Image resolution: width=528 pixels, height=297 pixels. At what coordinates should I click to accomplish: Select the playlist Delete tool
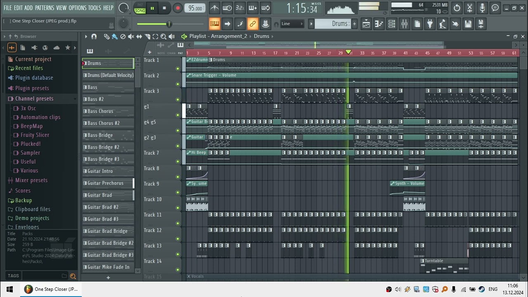123,36
